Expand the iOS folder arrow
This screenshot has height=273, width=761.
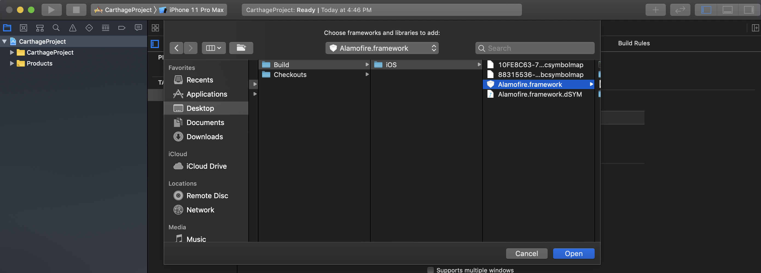pos(479,65)
